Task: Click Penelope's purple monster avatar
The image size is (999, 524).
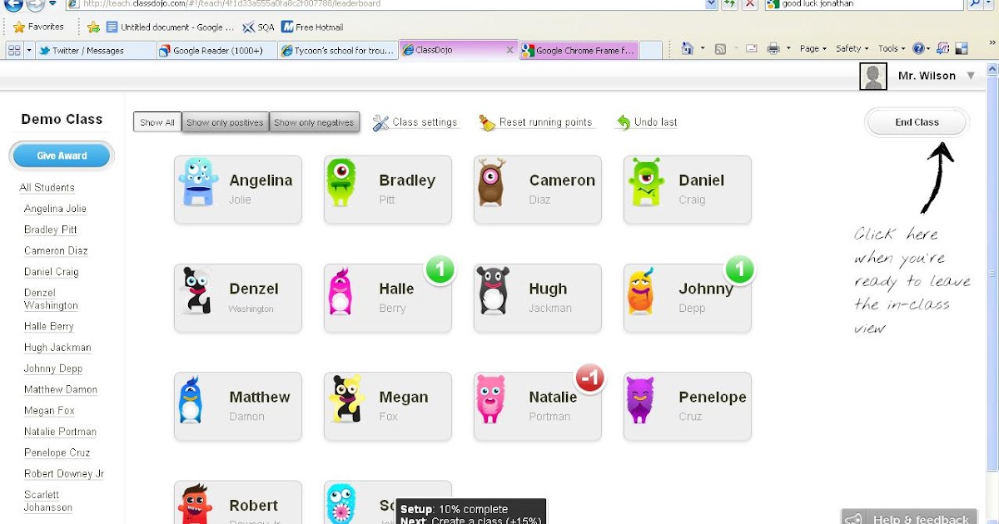Action: [x=641, y=400]
